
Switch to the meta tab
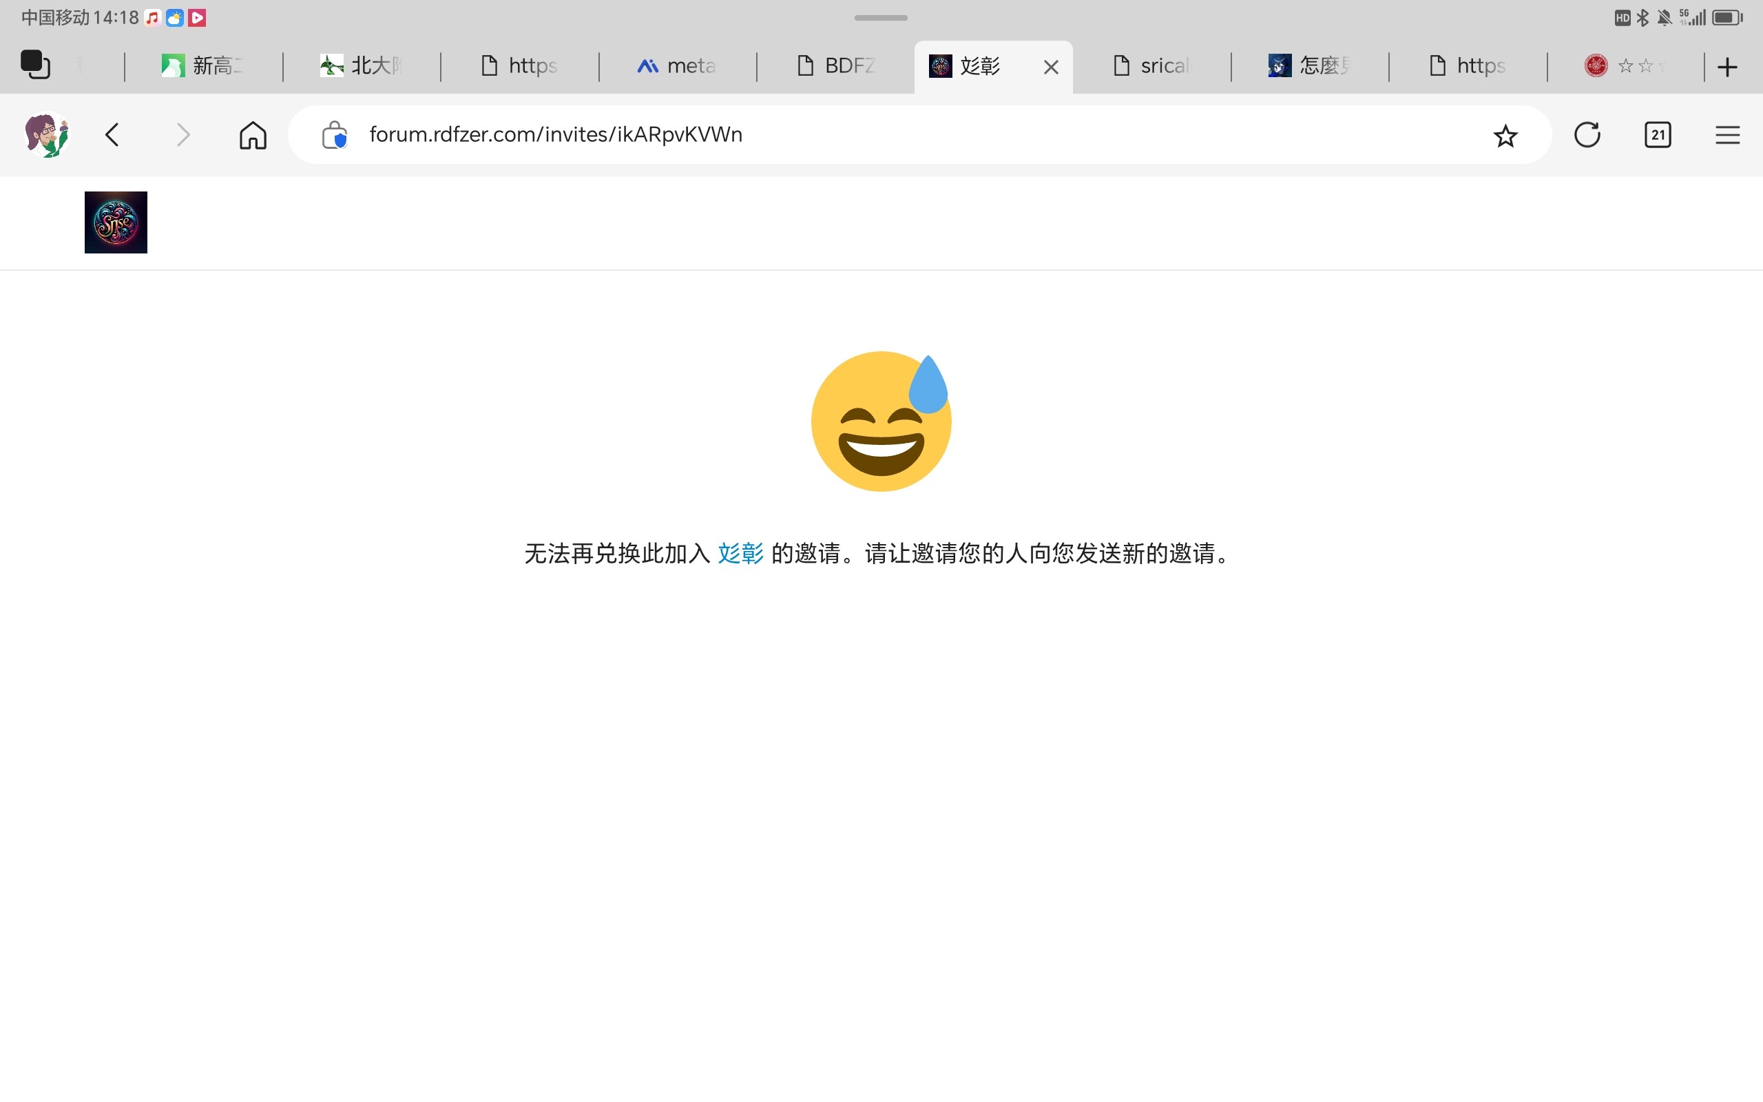click(x=678, y=65)
